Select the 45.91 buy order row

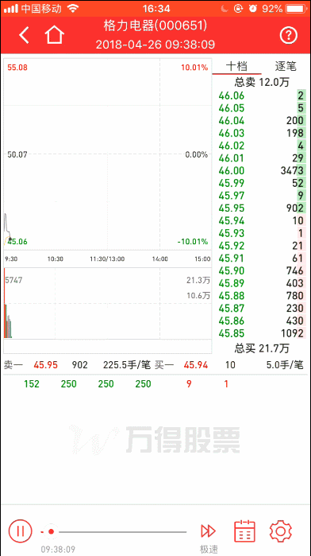[x=262, y=259]
